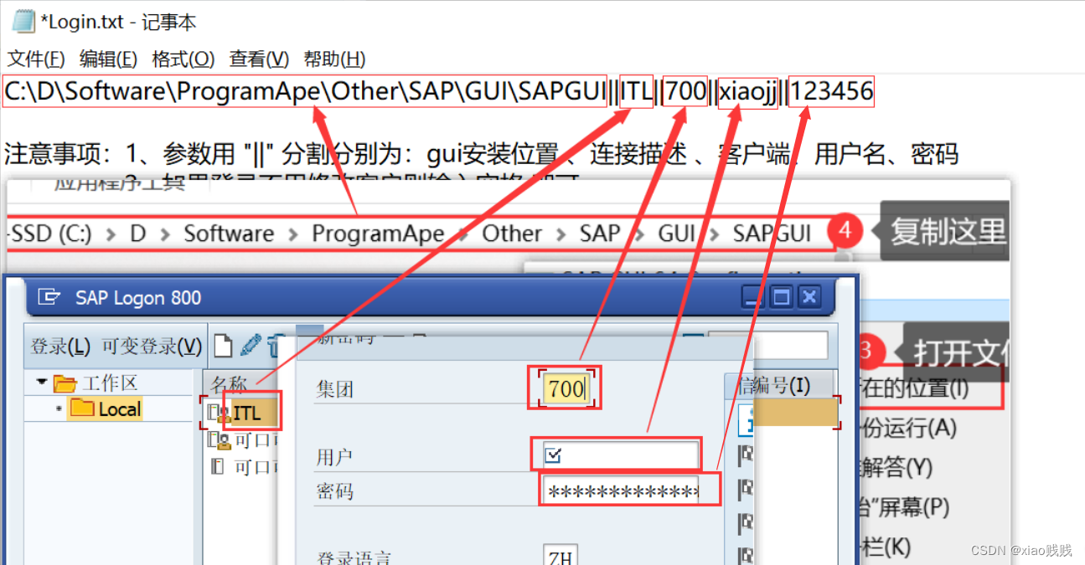This screenshot has height=565, width=1085.
Task: Click the search box in SAP Logon toolbar
Action: pos(767,345)
